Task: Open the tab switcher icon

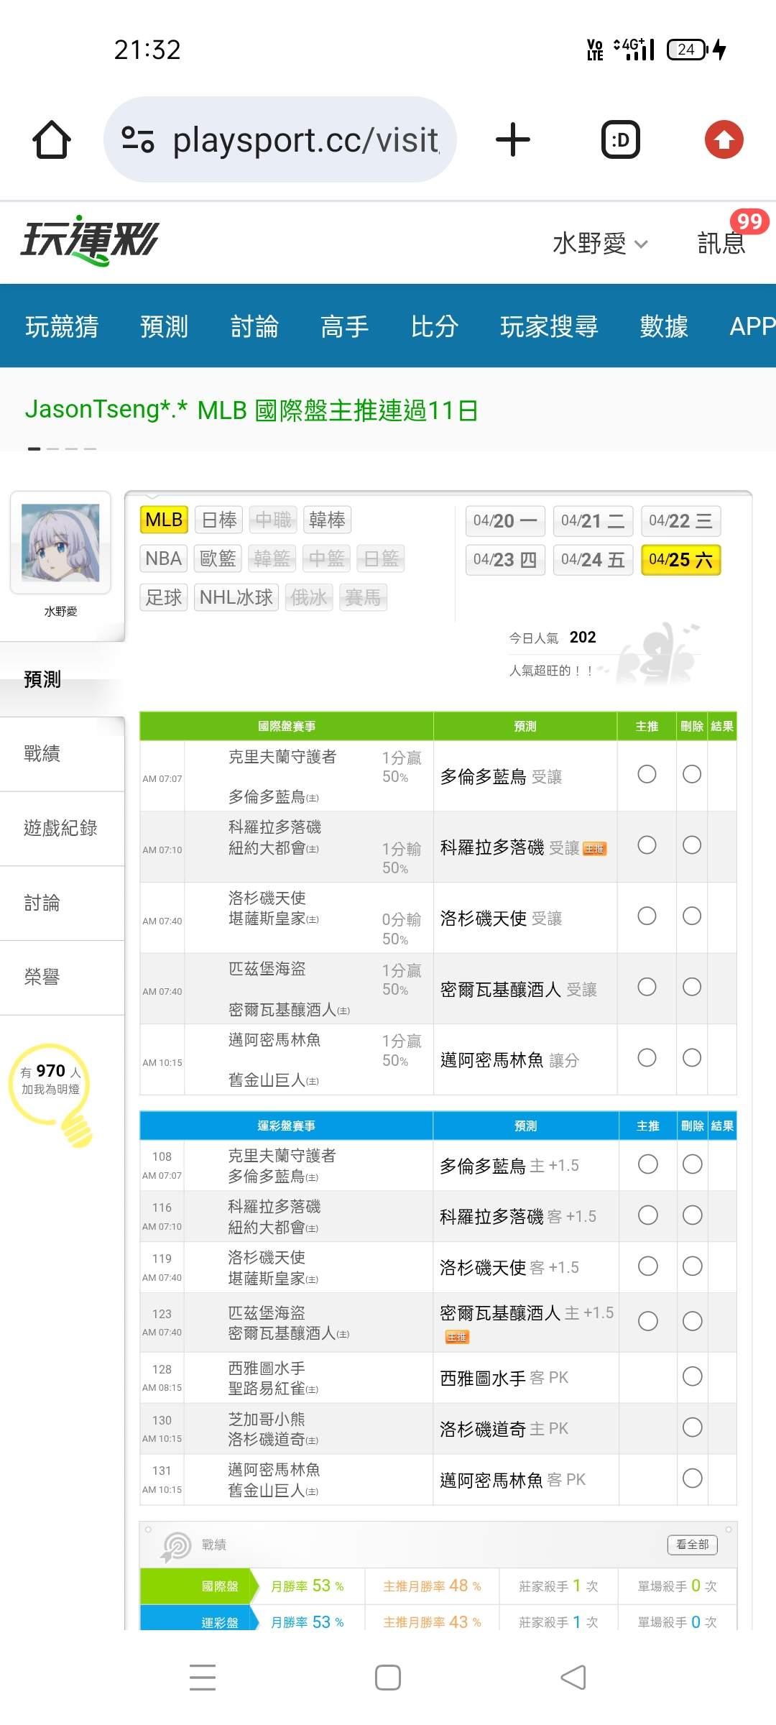Action: click(620, 139)
